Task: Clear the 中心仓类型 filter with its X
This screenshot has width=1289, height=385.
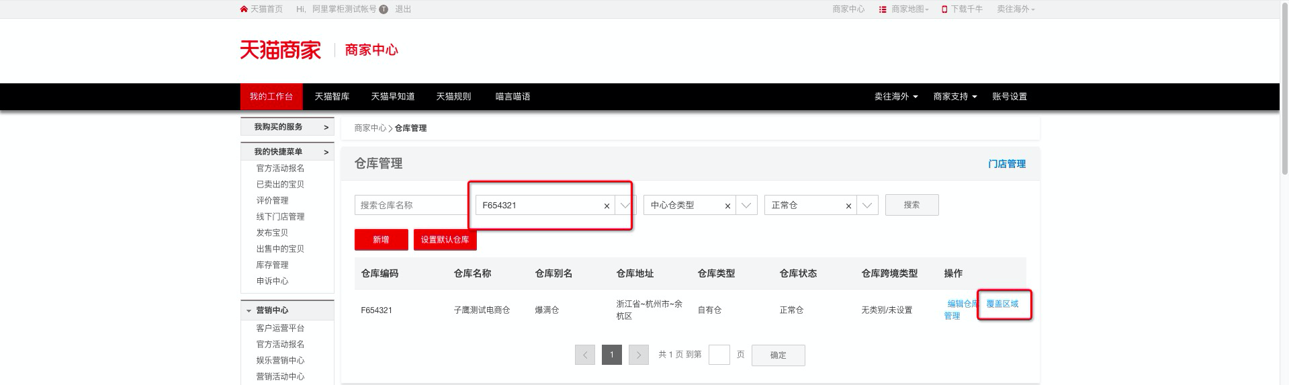Action: 727,206
